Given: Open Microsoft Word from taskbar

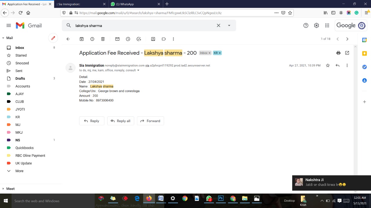Looking at the screenshot, I should (161, 198).
